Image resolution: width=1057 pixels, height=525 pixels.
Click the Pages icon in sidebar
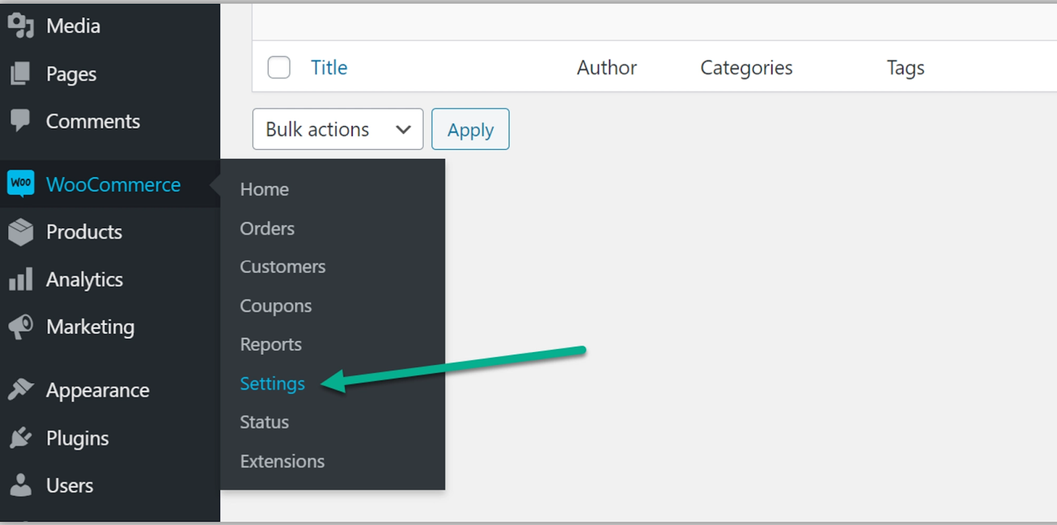tap(20, 74)
